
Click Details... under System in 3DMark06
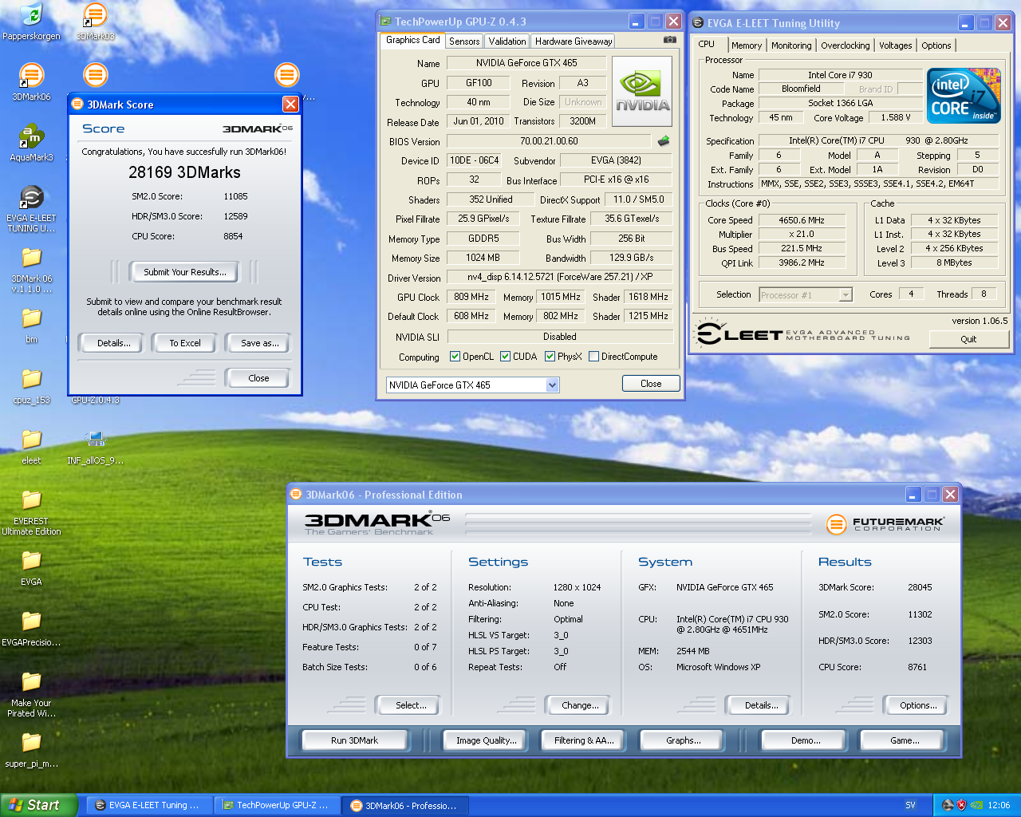click(x=761, y=705)
